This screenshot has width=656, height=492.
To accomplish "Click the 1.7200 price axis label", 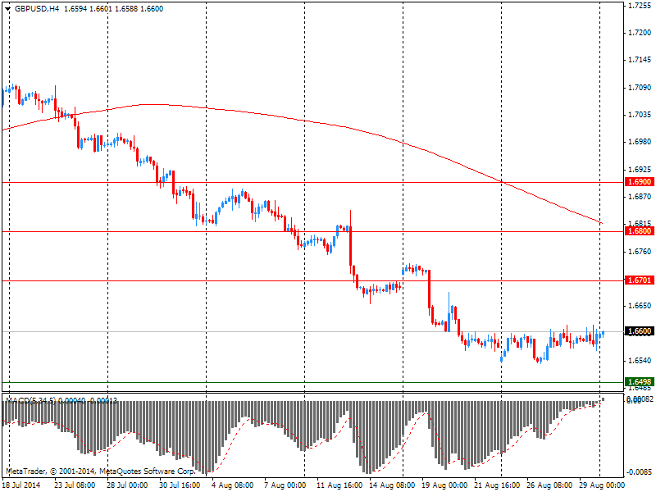I will click(640, 33).
